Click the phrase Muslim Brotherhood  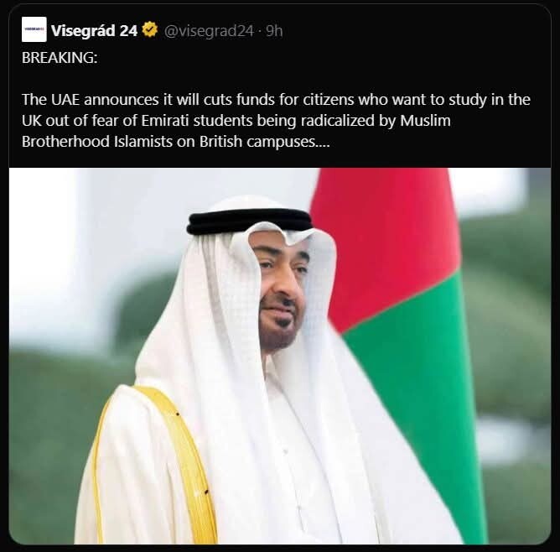(236, 131)
